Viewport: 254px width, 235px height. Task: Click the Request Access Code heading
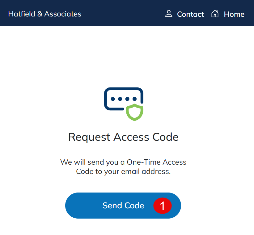coord(123,137)
